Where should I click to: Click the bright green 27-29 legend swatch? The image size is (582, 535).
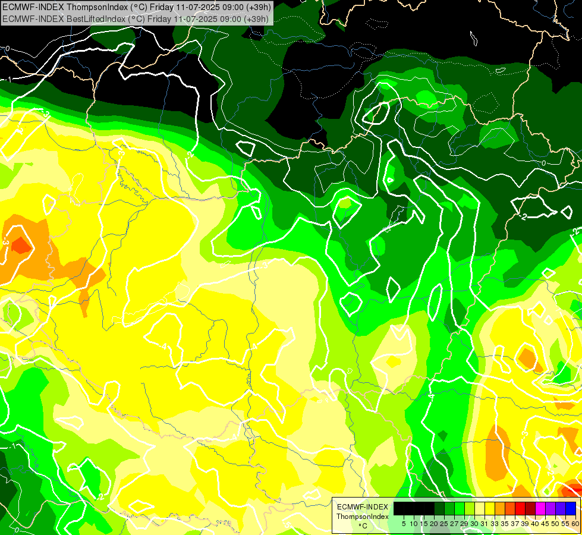pos(460,509)
